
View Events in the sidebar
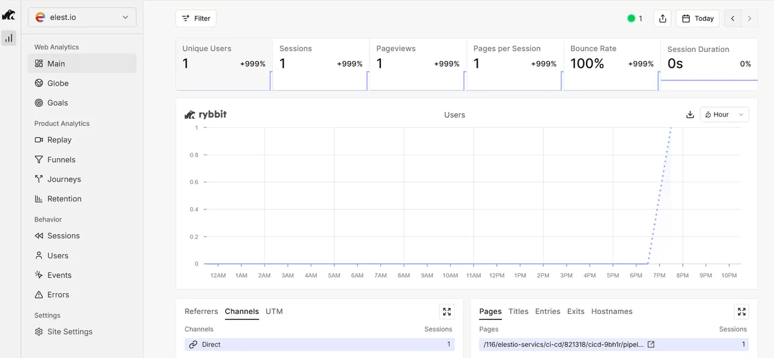pos(82,275)
